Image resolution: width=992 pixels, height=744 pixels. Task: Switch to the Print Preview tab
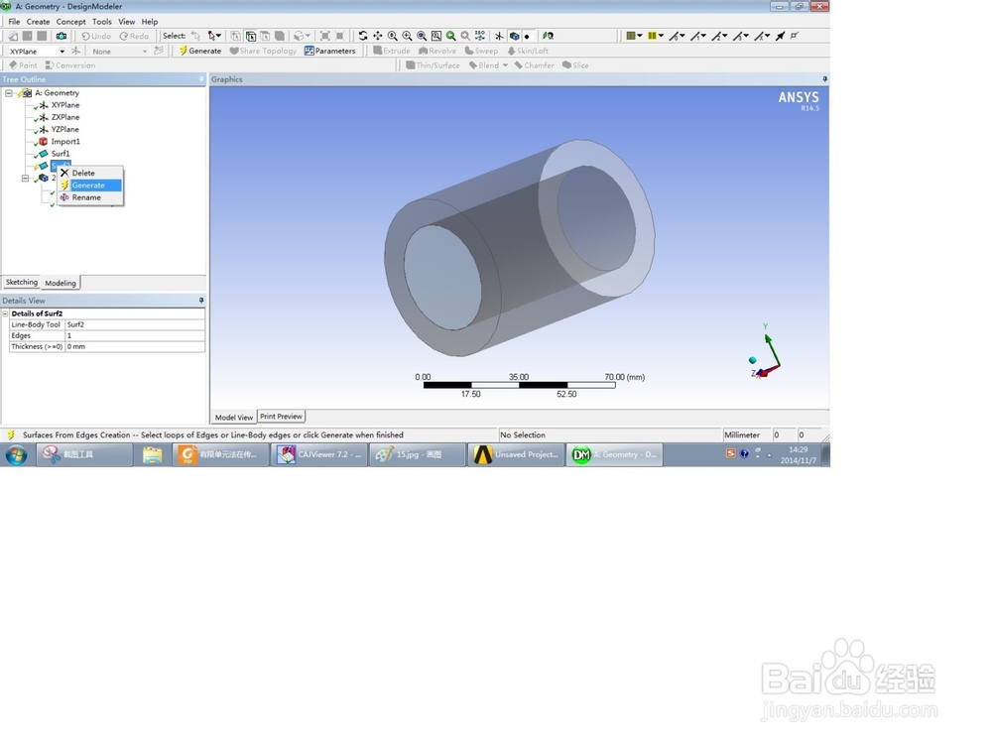pyautogui.click(x=281, y=417)
